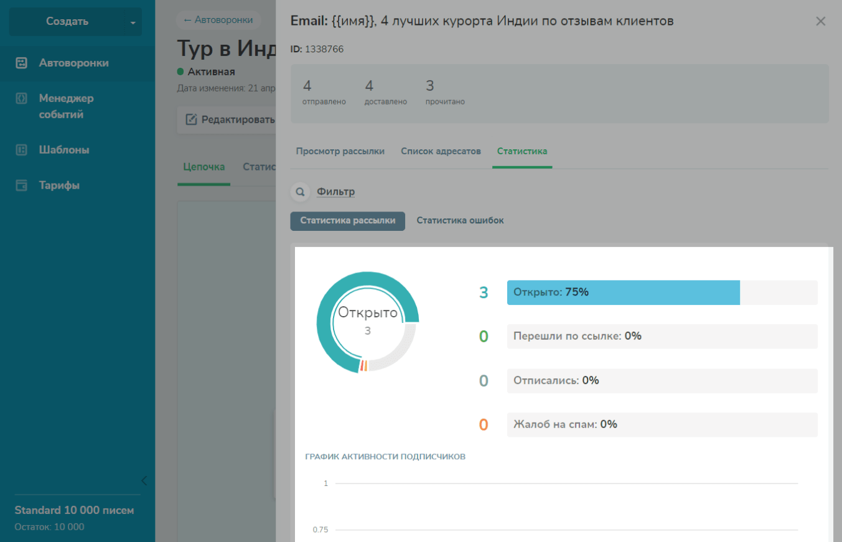842x542 pixels.
Task: Click the Автоворонки sidebar icon
Action: click(22, 63)
